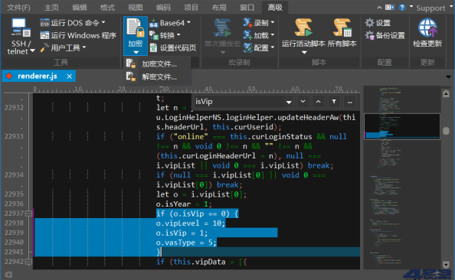
Task: Switch to the Project (项目) tab
Action: click(191, 8)
